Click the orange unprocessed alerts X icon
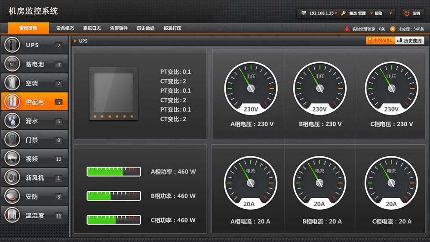 393,29
